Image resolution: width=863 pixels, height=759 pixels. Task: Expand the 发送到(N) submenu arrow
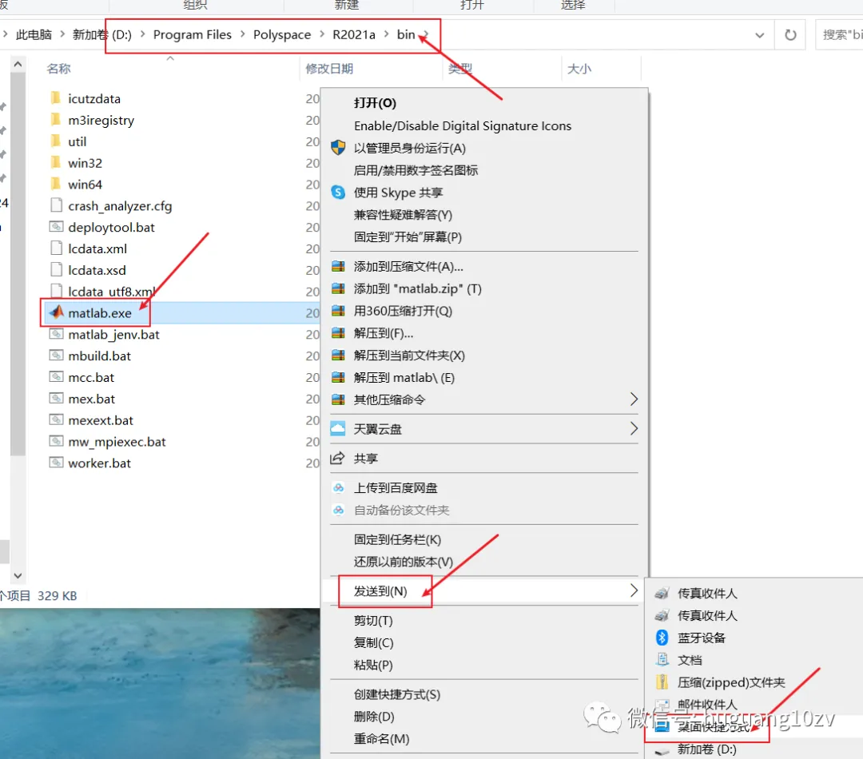click(x=634, y=590)
